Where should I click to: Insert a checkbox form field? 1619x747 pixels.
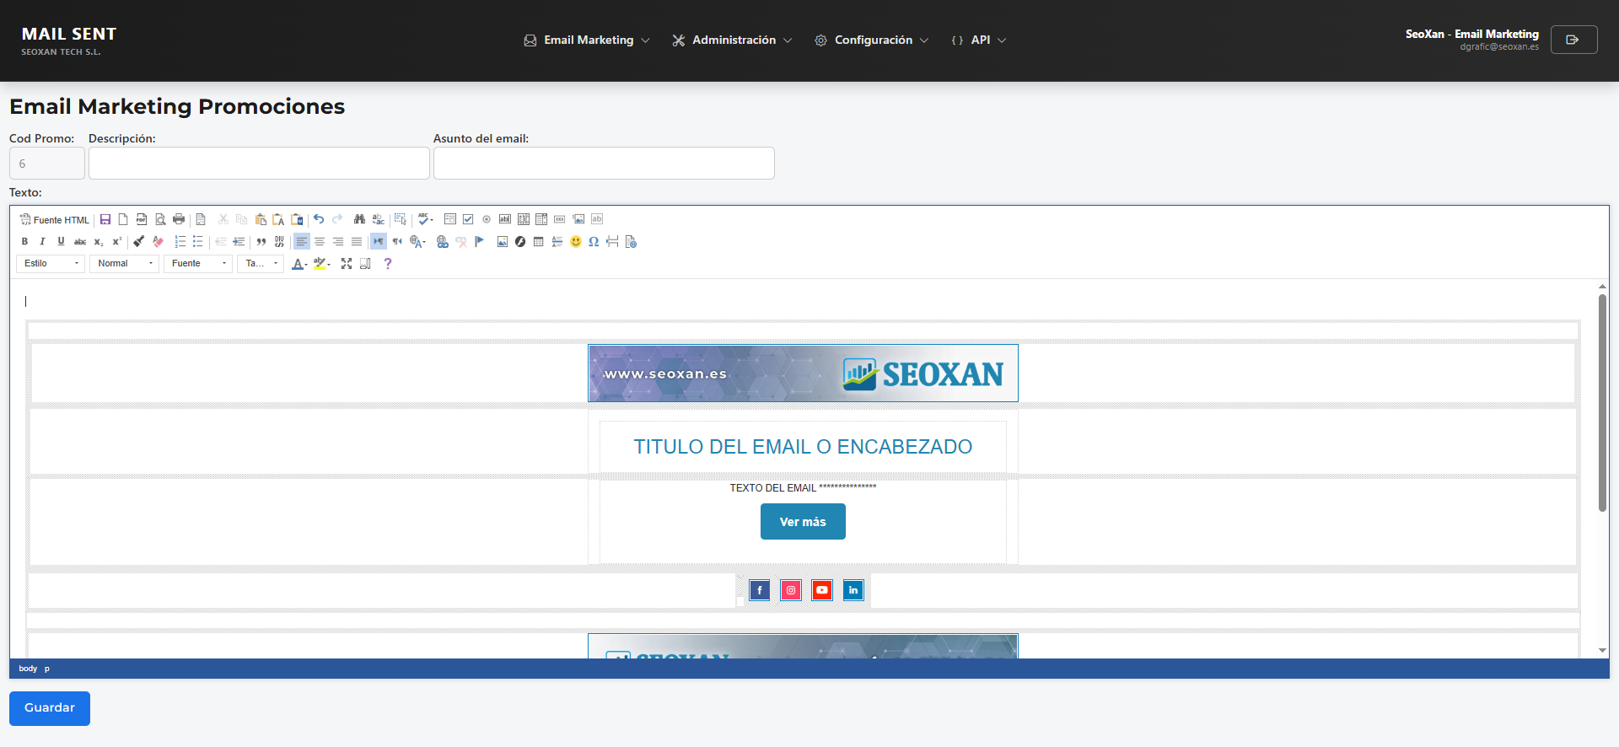click(468, 219)
